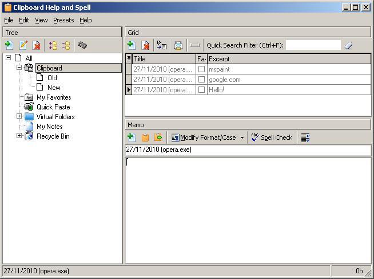
Task: Toggle favorite checkbox for Hello! row
Action: (201, 90)
